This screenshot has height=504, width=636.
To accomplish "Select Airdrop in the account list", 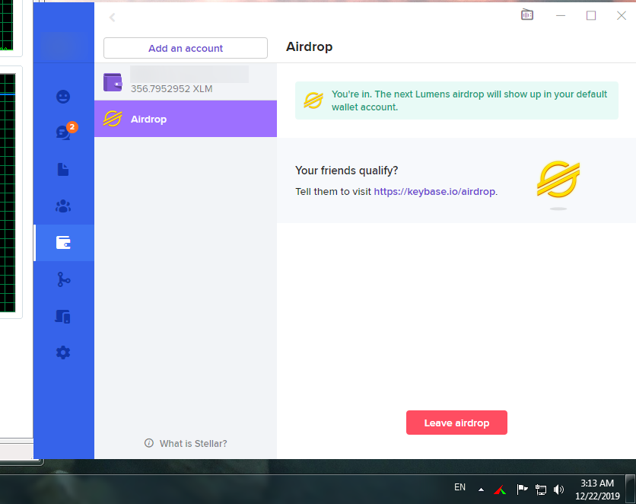I will click(x=186, y=119).
